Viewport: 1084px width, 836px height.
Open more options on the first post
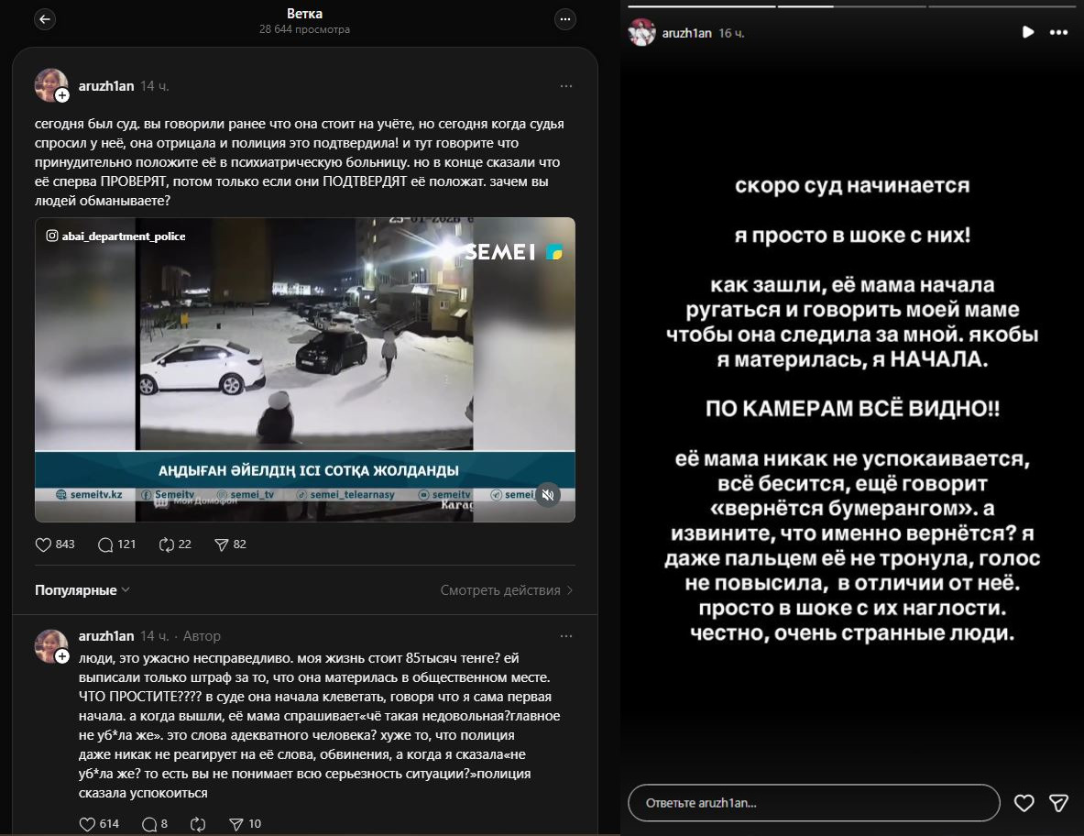coord(565,86)
